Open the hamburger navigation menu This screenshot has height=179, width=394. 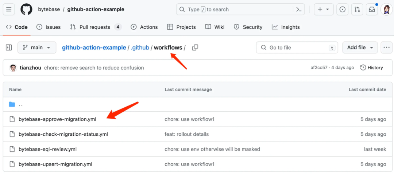click(9, 9)
